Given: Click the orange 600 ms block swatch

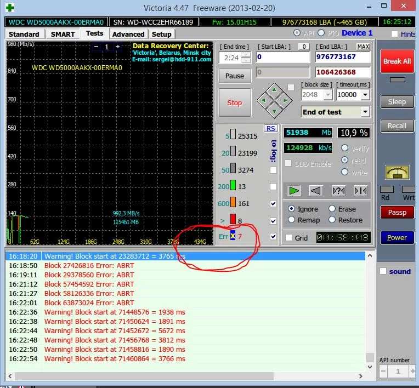Looking at the screenshot, I should coord(233,203).
